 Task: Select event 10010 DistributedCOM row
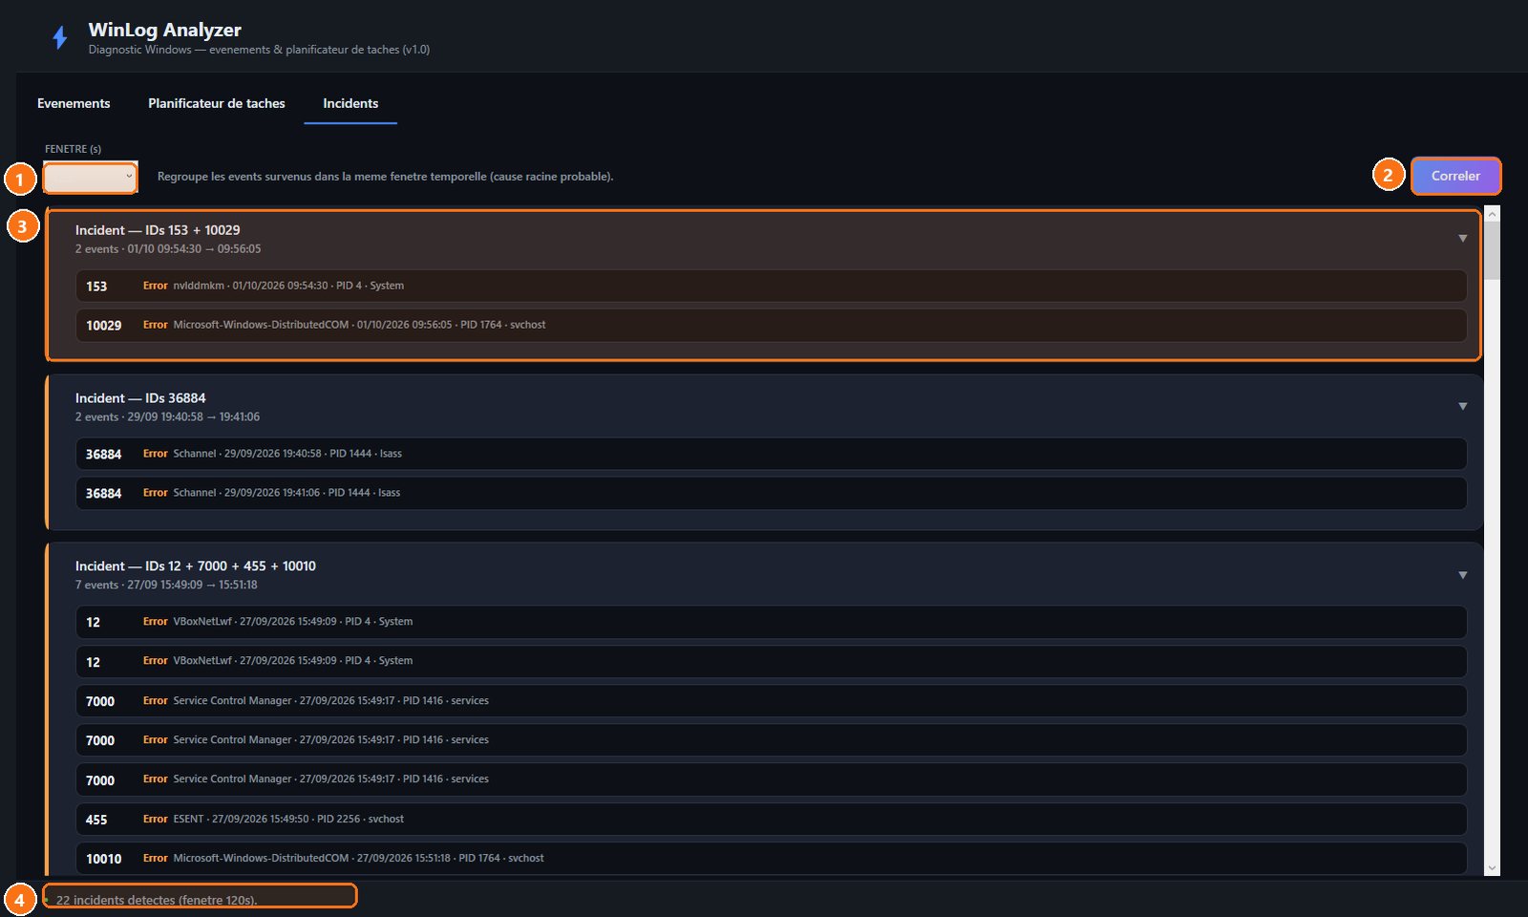[x=771, y=858]
